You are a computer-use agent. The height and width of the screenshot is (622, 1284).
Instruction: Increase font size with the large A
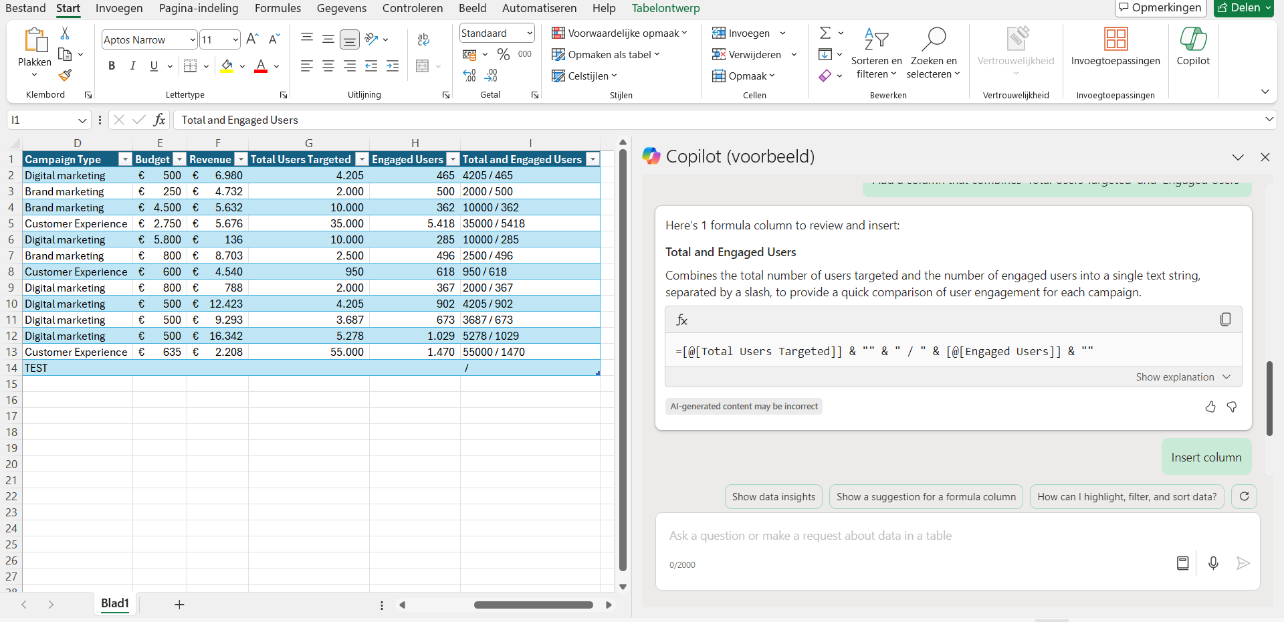pos(252,39)
